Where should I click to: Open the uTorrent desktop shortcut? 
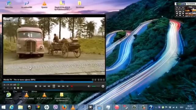(x=9, y=96)
